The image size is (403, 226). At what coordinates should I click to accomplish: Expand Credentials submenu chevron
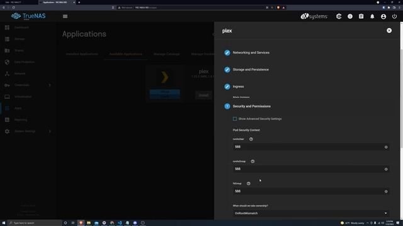50,85
